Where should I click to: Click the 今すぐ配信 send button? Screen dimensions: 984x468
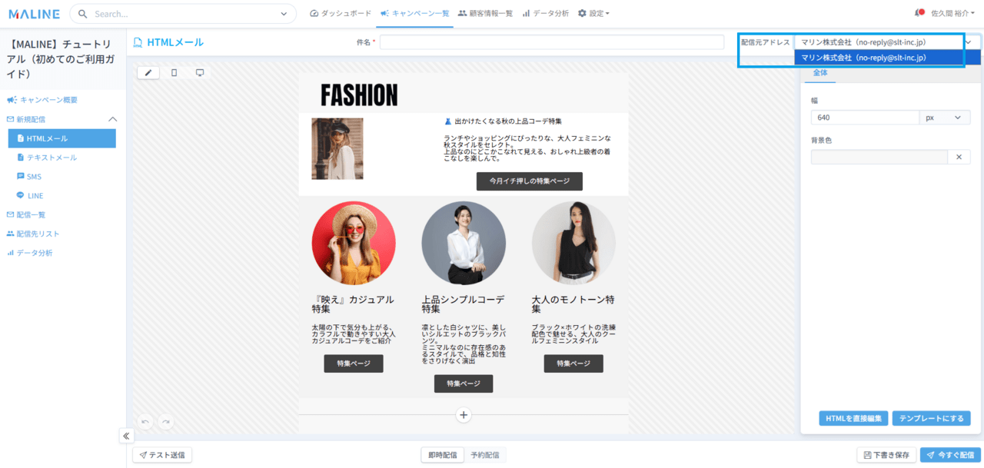pos(950,455)
